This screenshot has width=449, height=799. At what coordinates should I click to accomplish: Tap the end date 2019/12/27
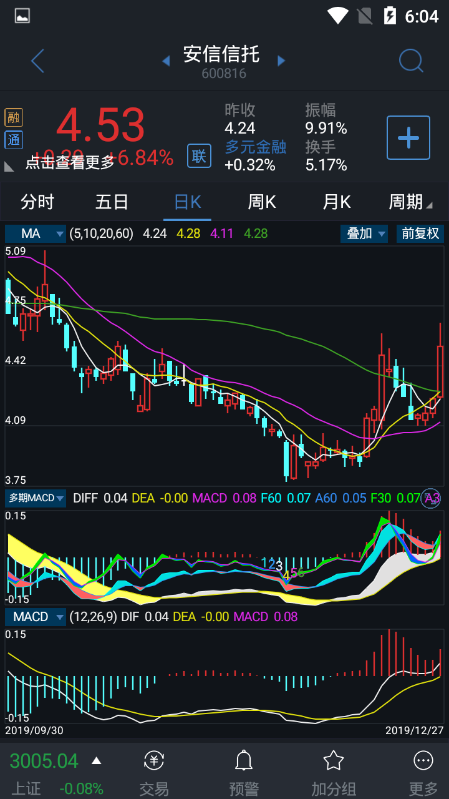(x=414, y=730)
